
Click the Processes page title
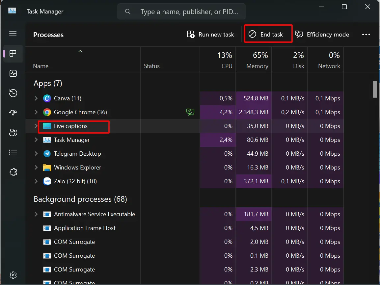(48, 35)
